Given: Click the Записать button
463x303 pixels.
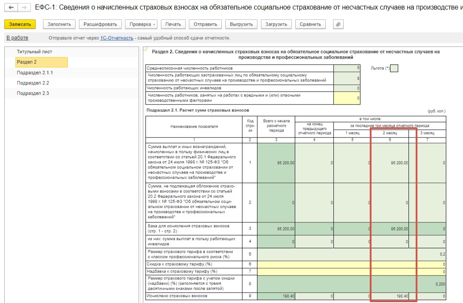Looking at the screenshot, I should (20, 24).
